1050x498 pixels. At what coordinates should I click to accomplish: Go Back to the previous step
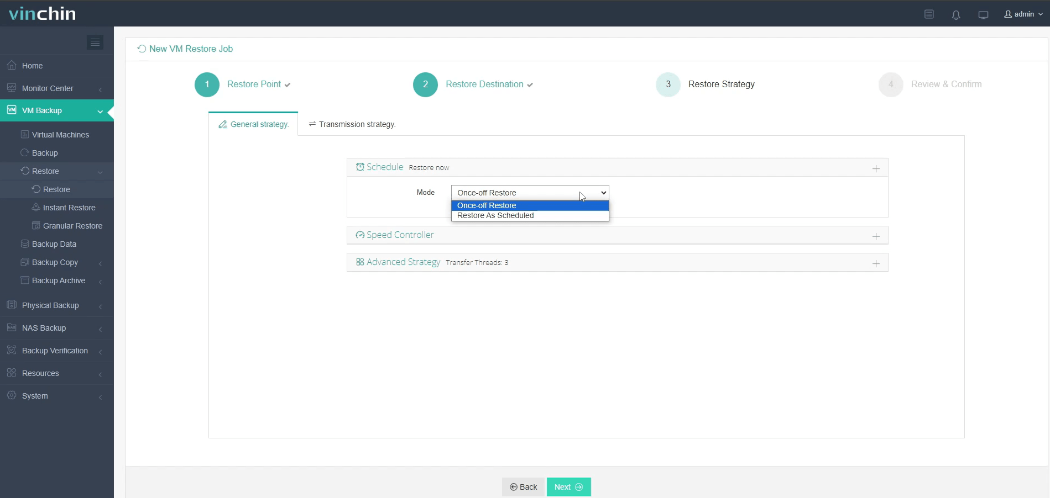coord(523,487)
